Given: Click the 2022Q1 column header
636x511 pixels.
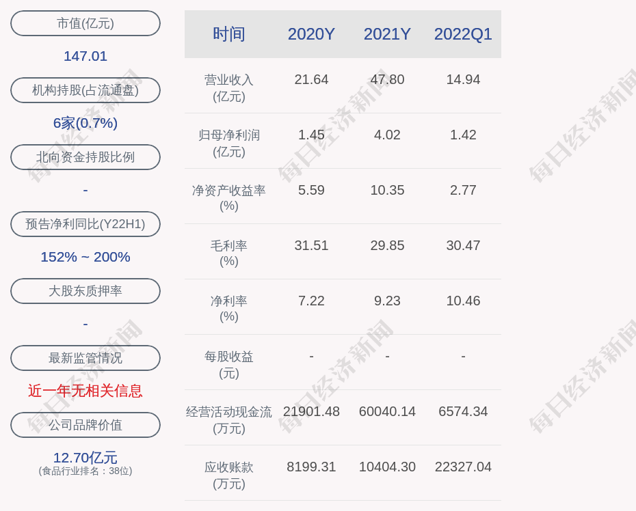Looking at the screenshot, I should 463,34.
